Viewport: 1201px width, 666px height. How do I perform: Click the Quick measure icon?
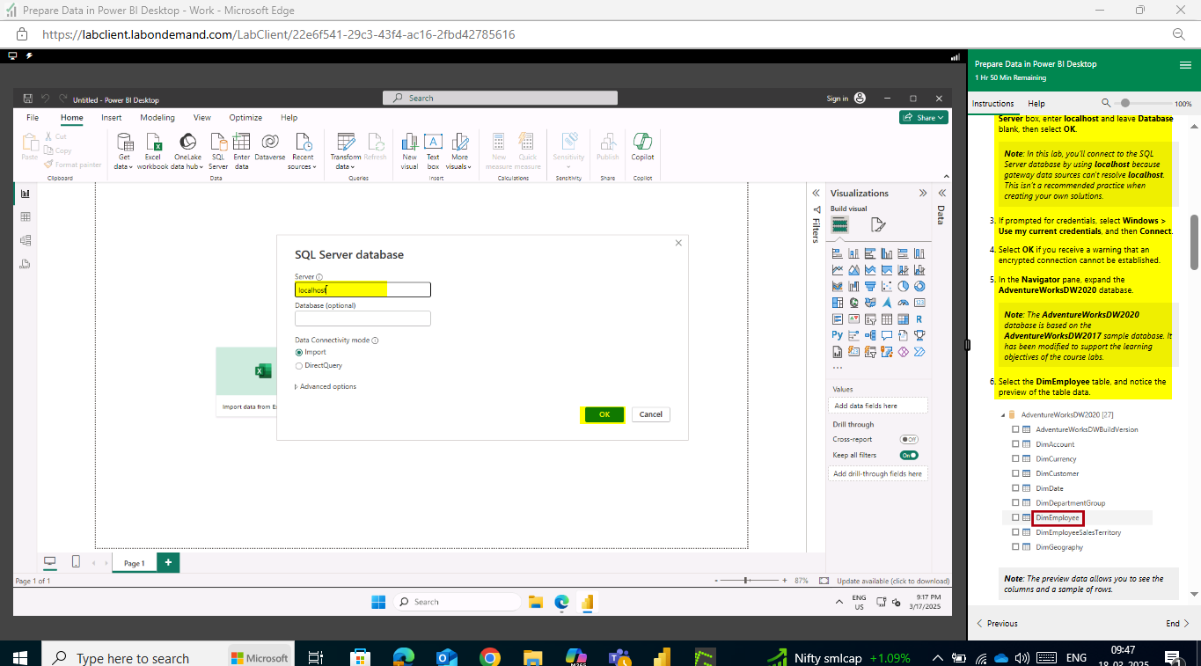[x=527, y=142]
